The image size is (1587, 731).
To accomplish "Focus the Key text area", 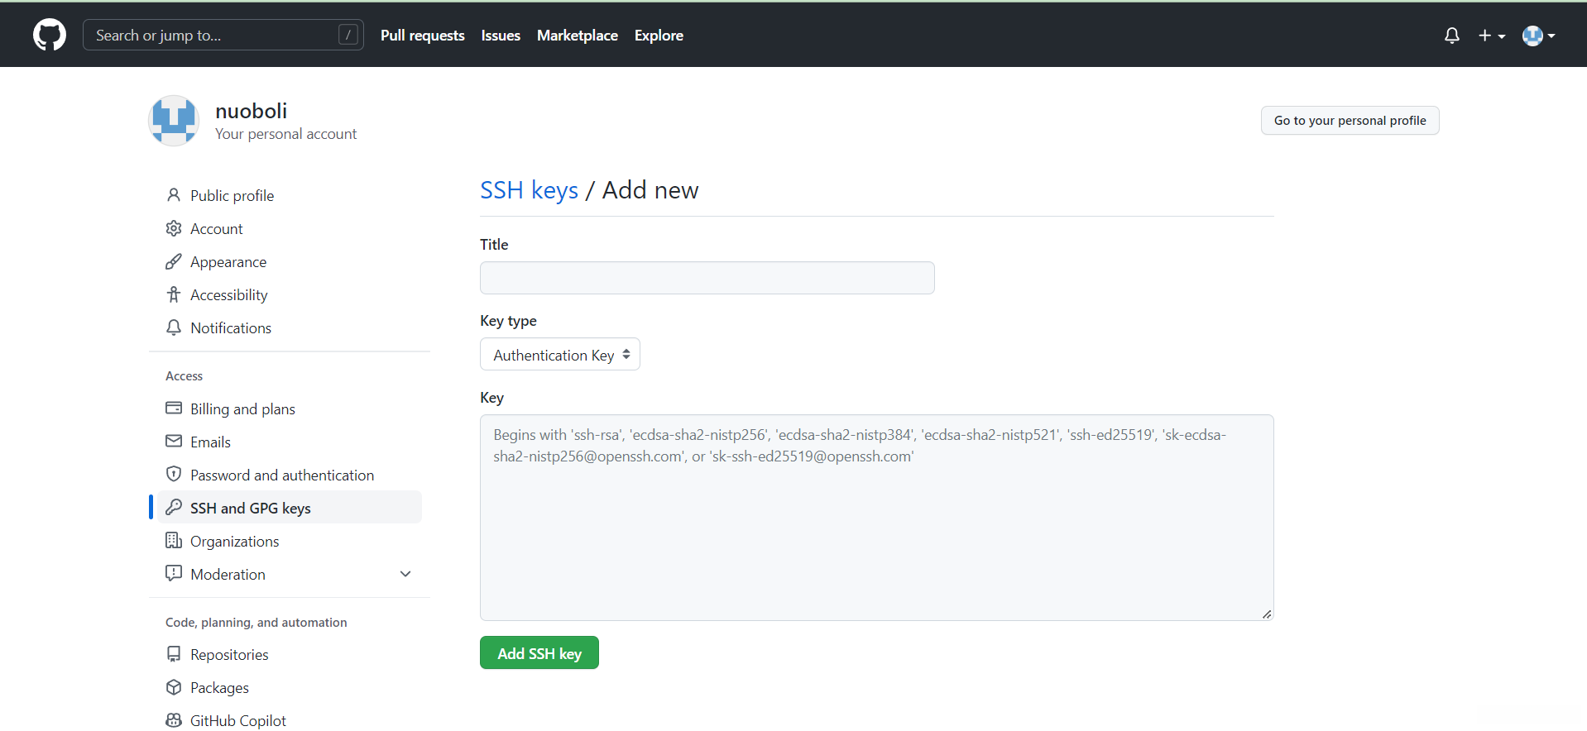I will (x=877, y=518).
